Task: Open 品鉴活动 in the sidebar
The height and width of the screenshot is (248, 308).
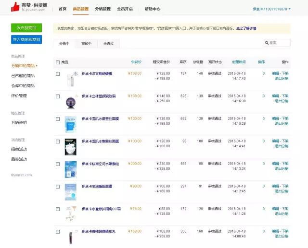Action: (x=19, y=159)
